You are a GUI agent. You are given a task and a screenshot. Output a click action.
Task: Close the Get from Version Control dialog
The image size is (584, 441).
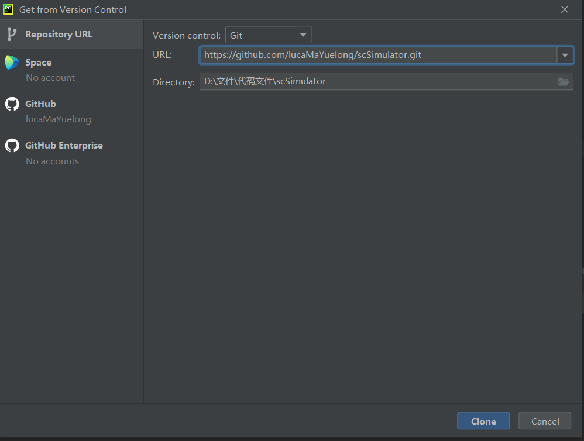pos(565,9)
